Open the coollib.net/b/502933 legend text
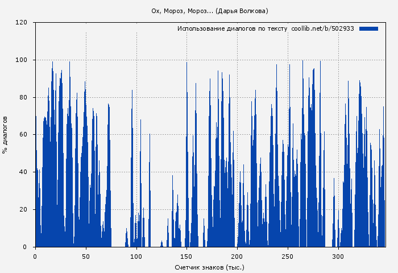 (x=322, y=28)
